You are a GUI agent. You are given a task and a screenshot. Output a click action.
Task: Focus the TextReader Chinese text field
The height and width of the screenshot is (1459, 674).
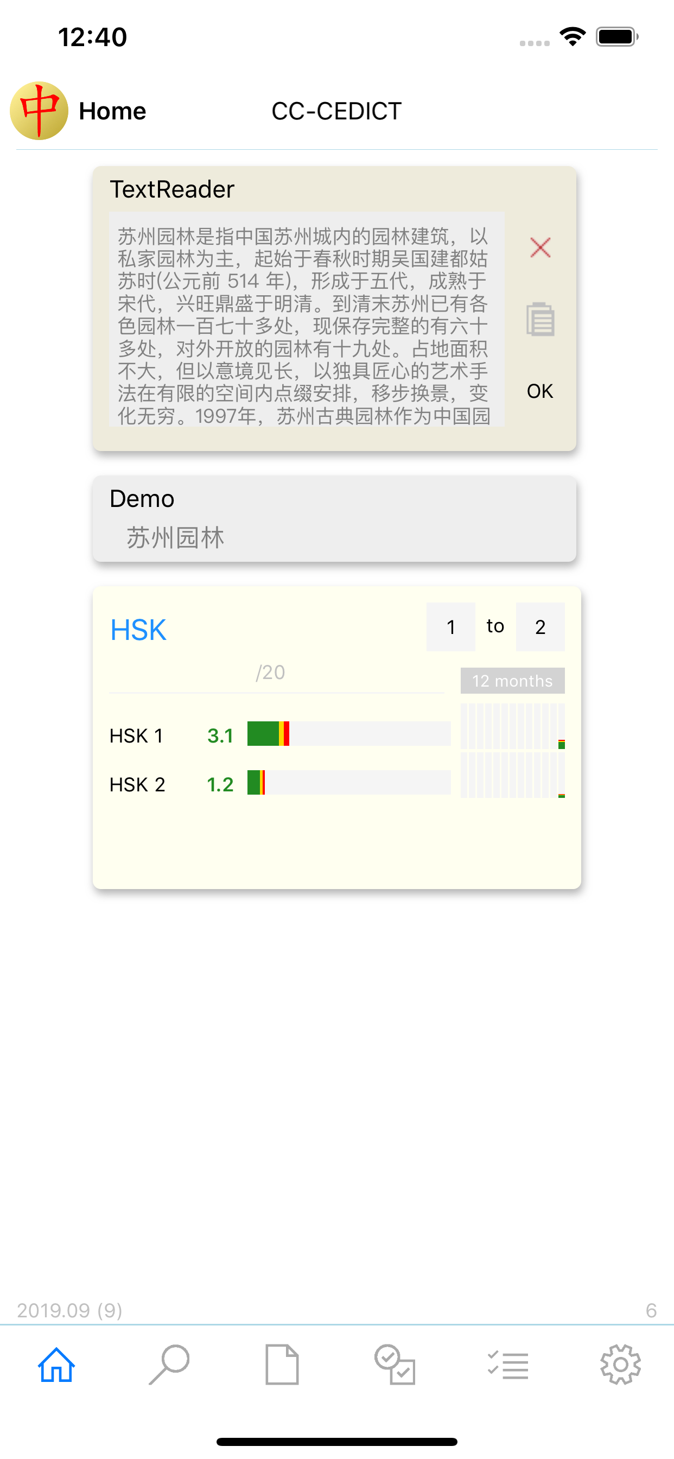pos(307,319)
